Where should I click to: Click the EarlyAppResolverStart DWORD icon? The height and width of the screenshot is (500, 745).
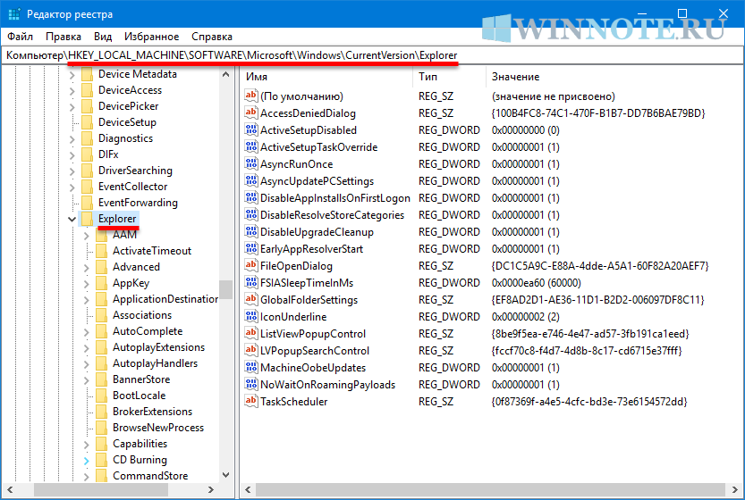click(250, 248)
